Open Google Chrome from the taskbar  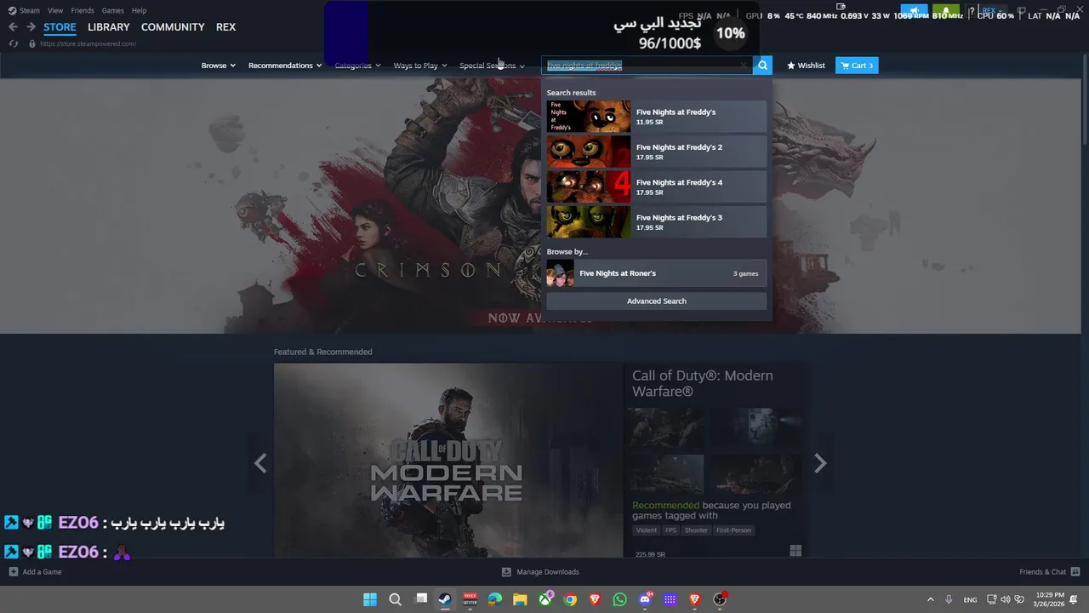click(x=570, y=599)
